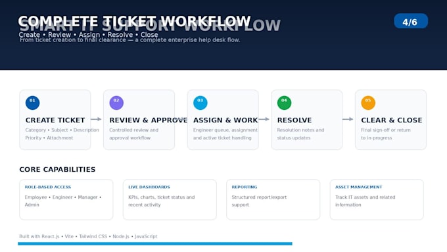447x252 pixels.
Task: Click the blue progress bar at bottom
Action: tap(155, 243)
